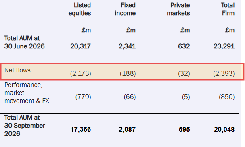Click Performance, market movement & FX label
The width and height of the screenshot is (245, 147).
(x=27, y=93)
